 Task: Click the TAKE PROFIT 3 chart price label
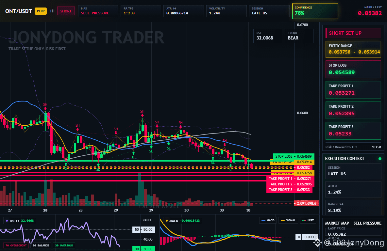coord(289,190)
